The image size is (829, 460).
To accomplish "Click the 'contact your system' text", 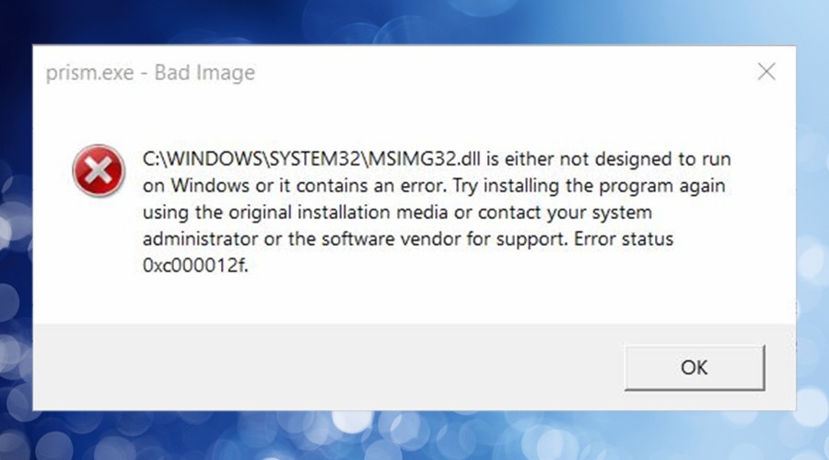I will click(x=565, y=213).
